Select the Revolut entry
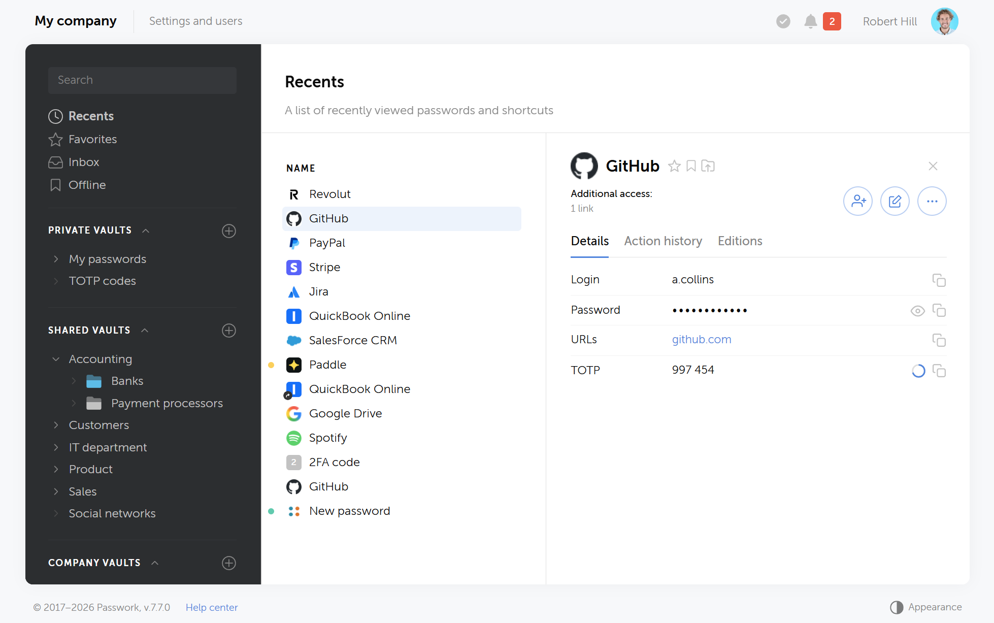Image resolution: width=994 pixels, height=623 pixels. (x=402, y=194)
